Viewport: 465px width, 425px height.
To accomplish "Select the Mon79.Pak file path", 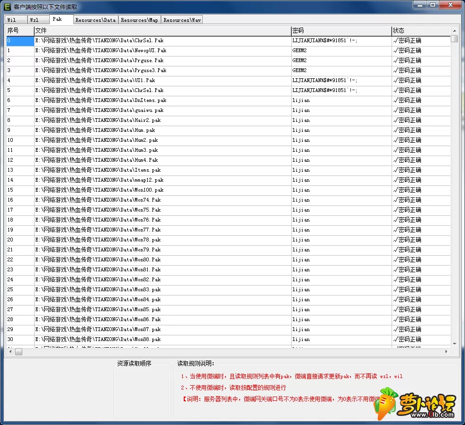I will tap(98, 249).
